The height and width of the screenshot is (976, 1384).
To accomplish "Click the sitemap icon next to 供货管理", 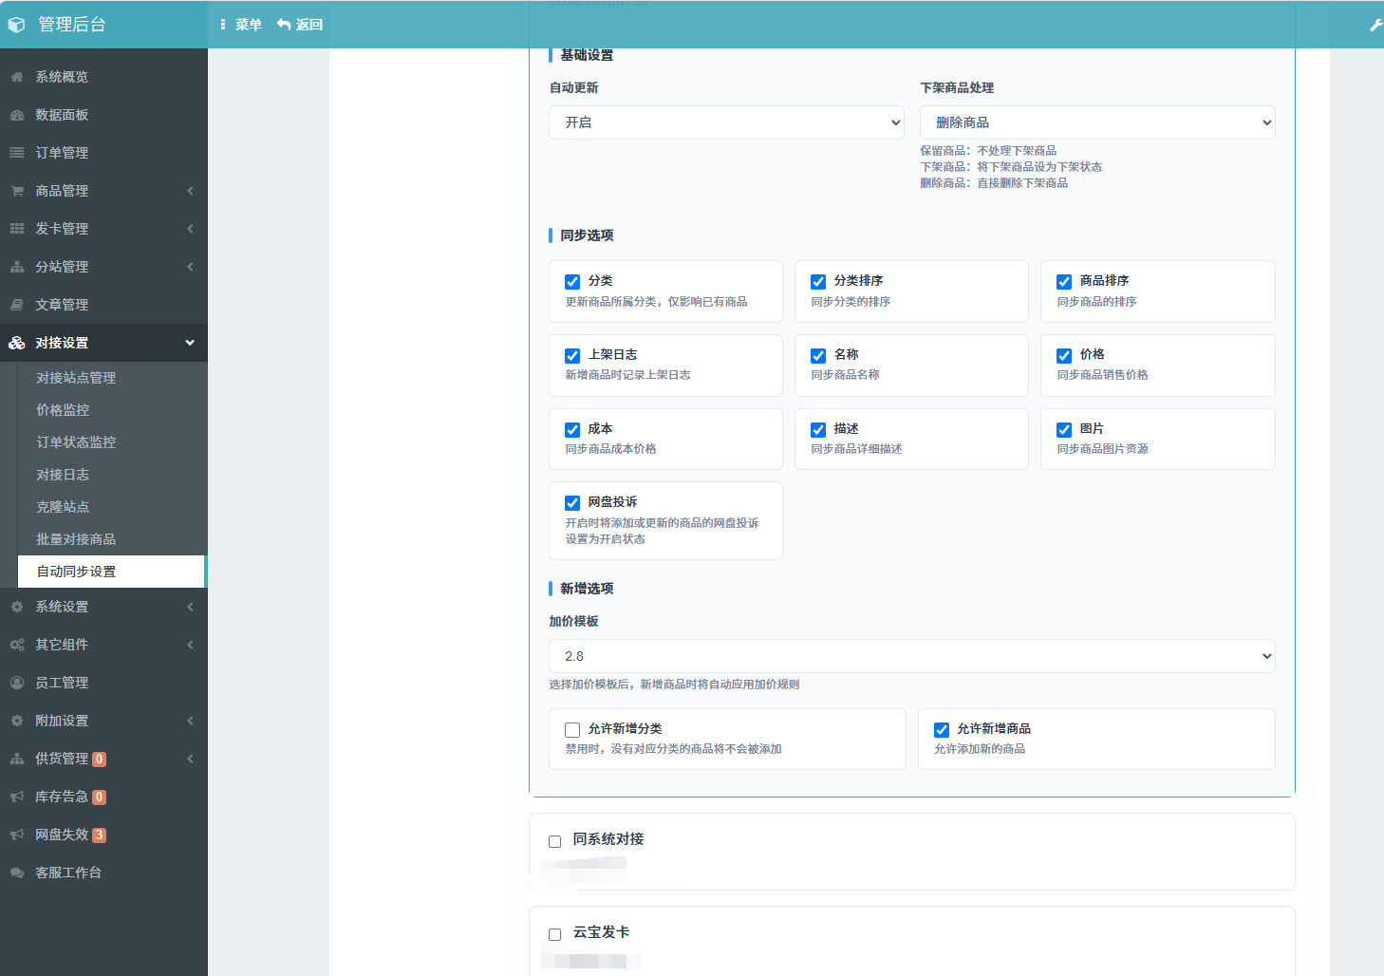I will click(x=17, y=759).
